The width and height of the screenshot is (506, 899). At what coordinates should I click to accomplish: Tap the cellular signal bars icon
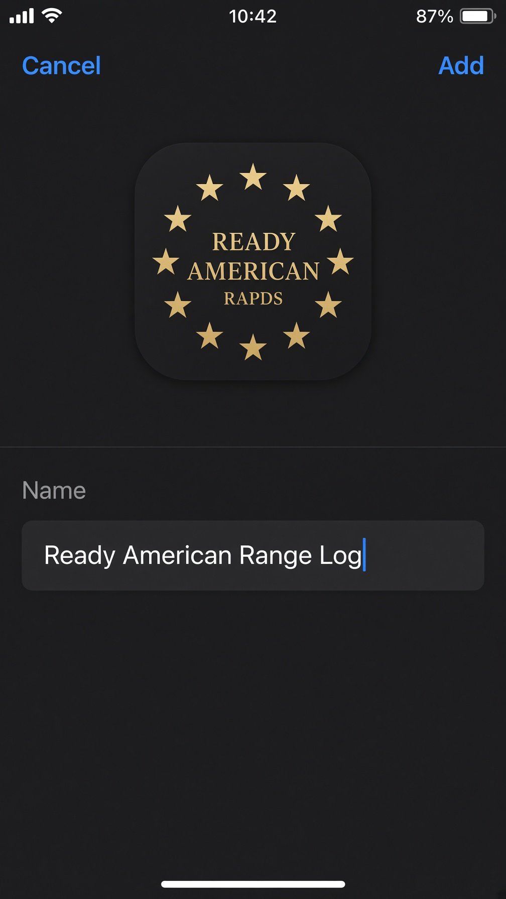22,16
